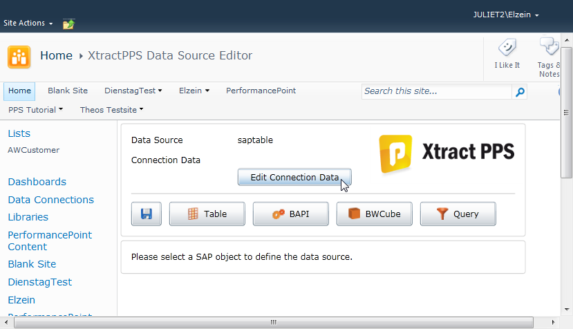Open Elzein in the sidebar
The image size is (573, 329).
[x=21, y=300]
